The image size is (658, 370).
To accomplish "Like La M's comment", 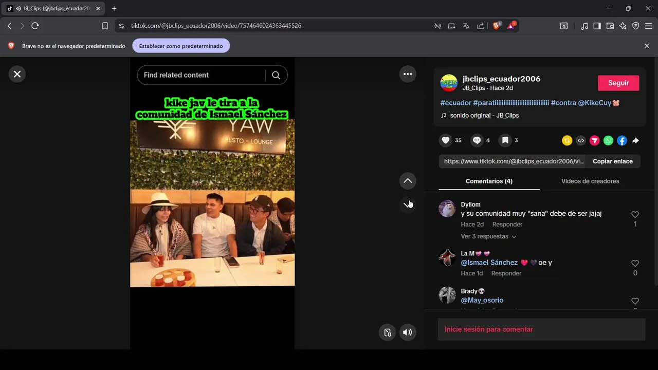I will (x=635, y=264).
